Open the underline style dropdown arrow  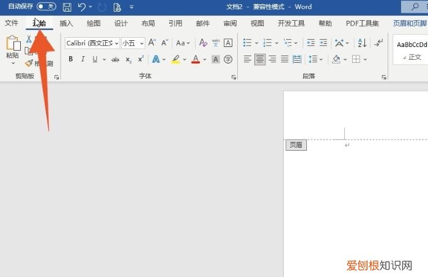coord(104,59)
